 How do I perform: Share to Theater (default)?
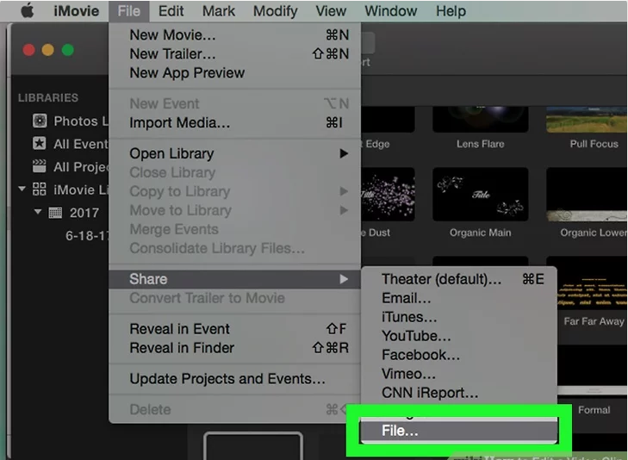click(459, 279)
